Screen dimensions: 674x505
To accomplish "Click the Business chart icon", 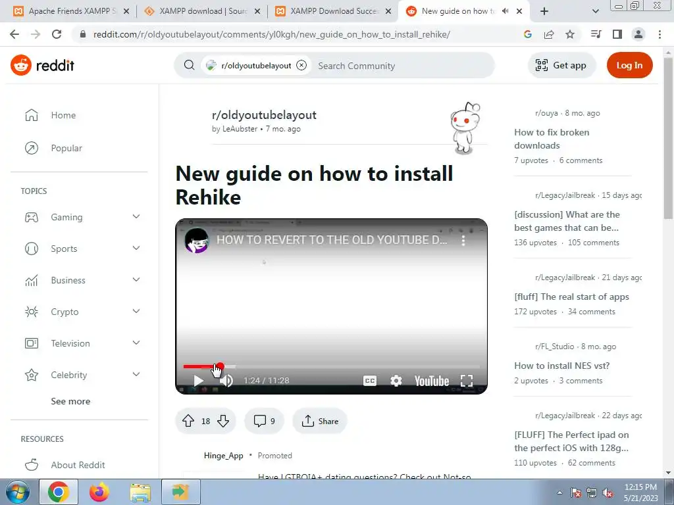I will pos(32,280).
